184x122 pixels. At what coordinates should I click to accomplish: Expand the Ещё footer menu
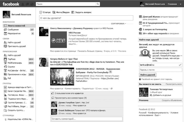pos(157,115)
